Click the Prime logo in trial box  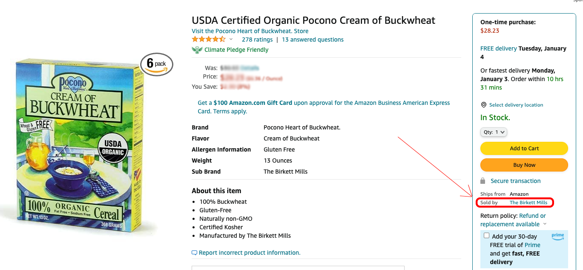point(557,236)
